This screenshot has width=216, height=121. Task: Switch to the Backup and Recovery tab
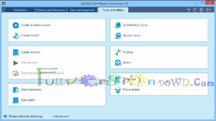[x=51, y=10]
